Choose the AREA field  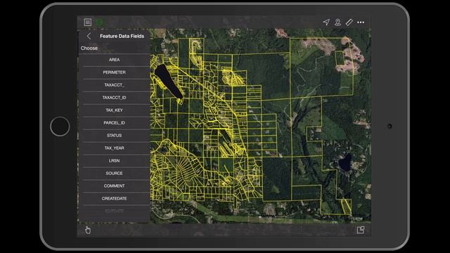tap(114, 60)
